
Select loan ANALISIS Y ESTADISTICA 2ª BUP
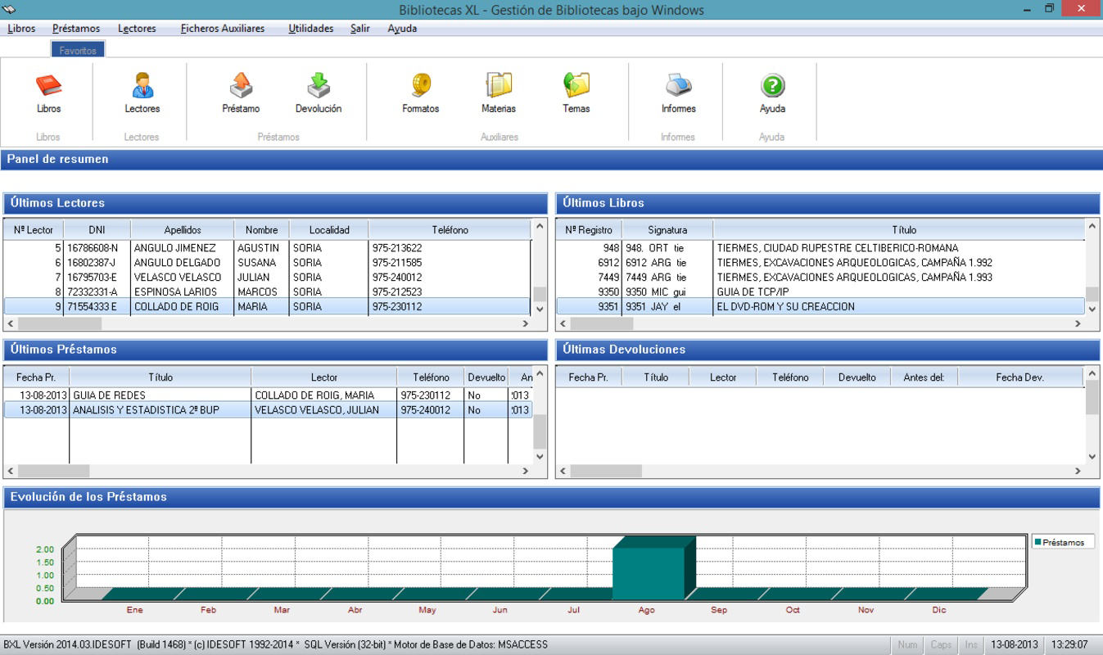click(269, 409)
